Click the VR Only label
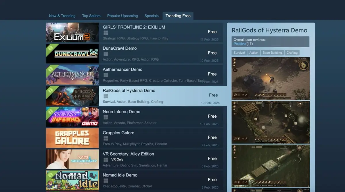345x192 pixels. [117, 160]
